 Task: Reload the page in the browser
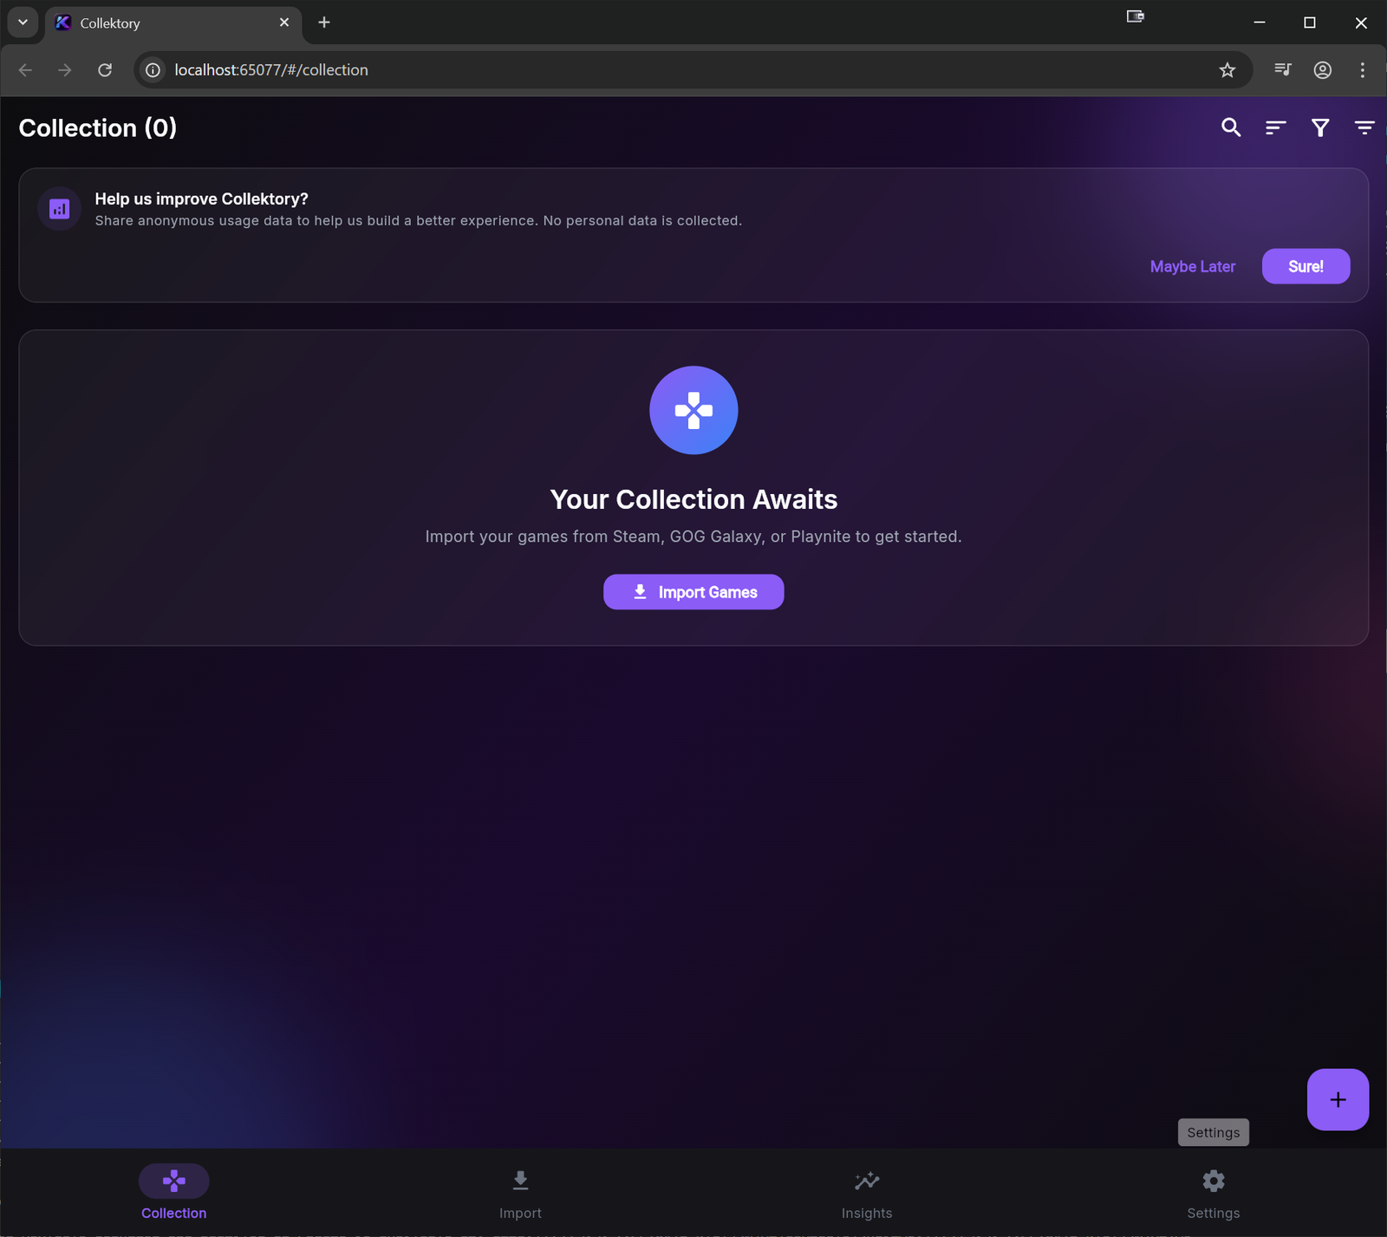[x=105, y=70]
